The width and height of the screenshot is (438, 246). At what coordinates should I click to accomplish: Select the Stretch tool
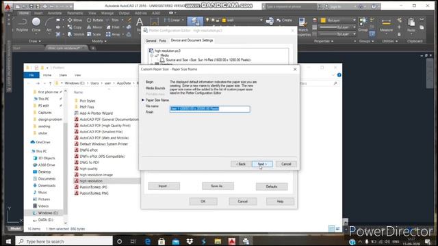(x=76, y=34)
